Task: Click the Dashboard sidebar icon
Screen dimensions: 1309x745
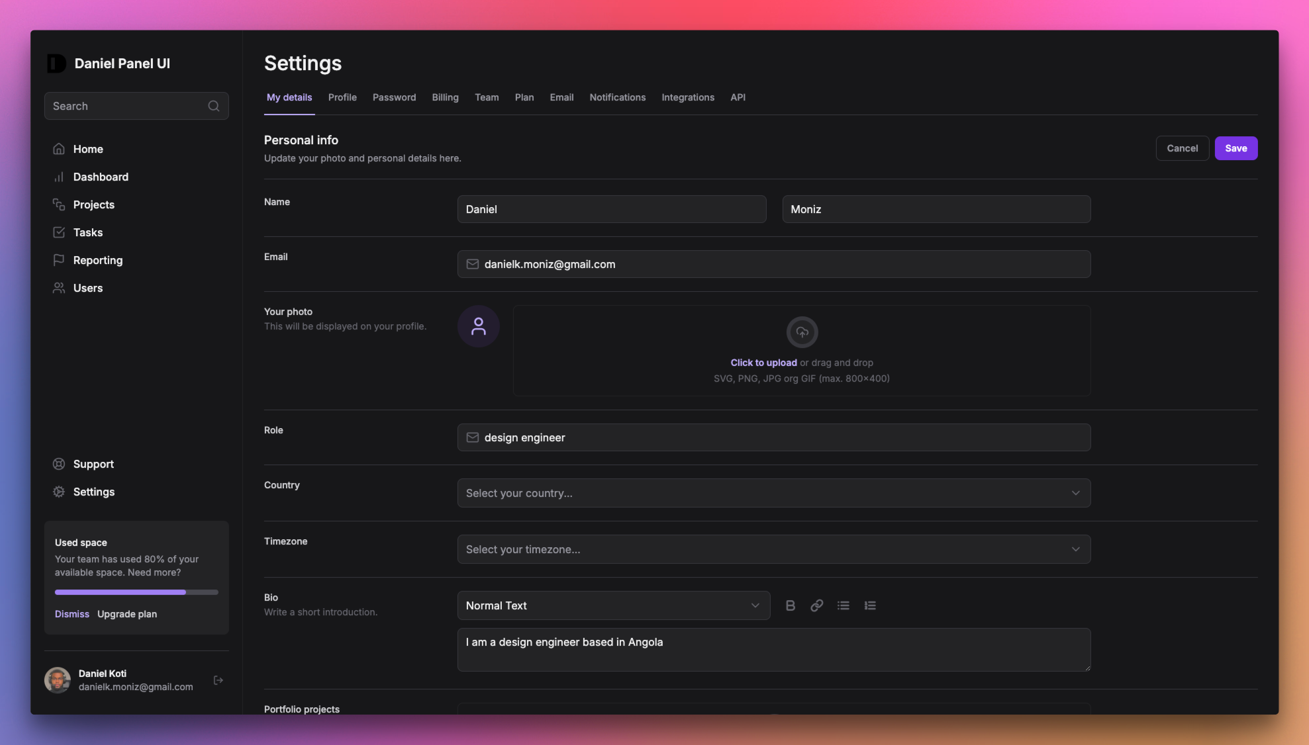Action: pyautogui.click(x=58, y=176)
